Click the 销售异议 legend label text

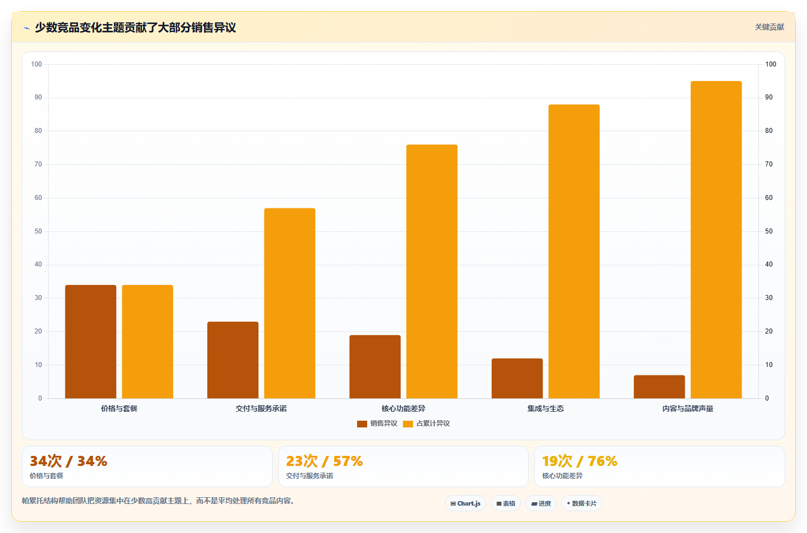pos(384,423)
